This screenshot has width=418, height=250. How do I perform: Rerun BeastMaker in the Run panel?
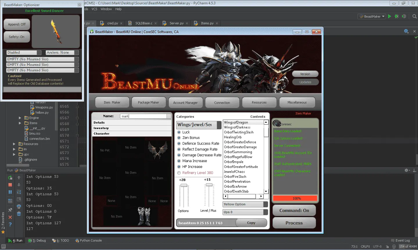(10, 177)
